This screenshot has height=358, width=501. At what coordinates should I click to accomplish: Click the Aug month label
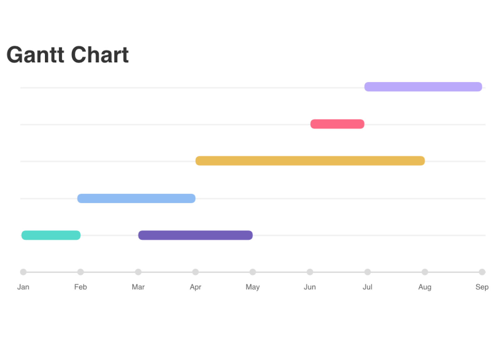[425, 287]
